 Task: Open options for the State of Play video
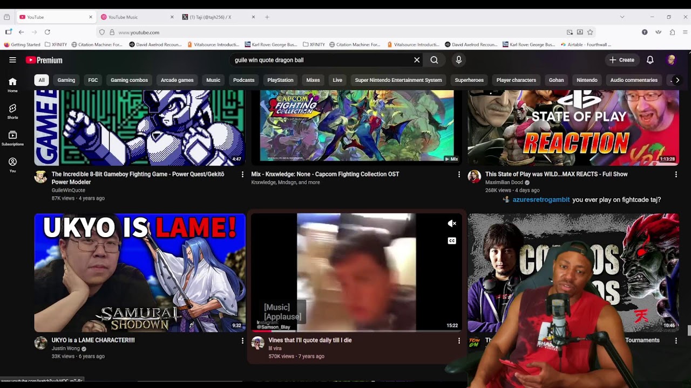676,174
